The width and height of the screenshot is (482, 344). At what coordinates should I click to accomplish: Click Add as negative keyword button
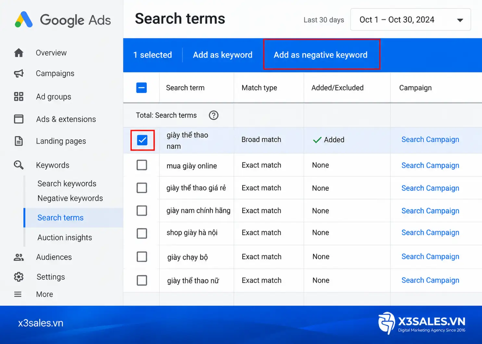[321, 55]
